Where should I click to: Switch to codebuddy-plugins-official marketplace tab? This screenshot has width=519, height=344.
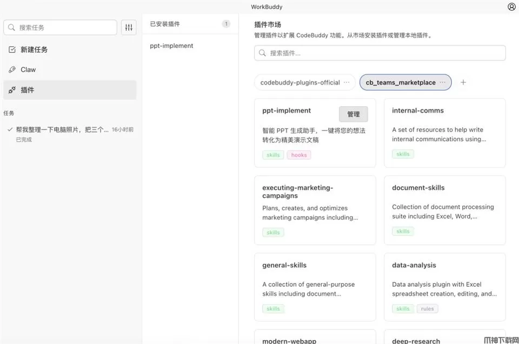coord(300,82)
